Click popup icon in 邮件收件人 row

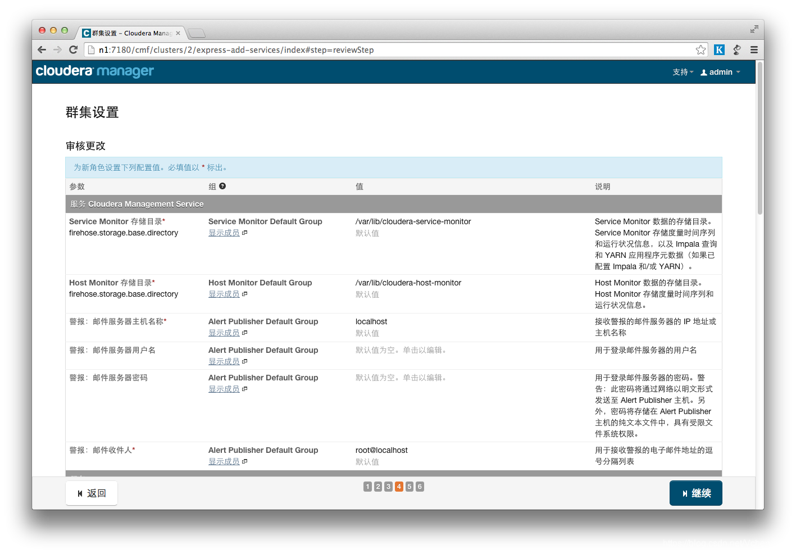click(245, 461)
